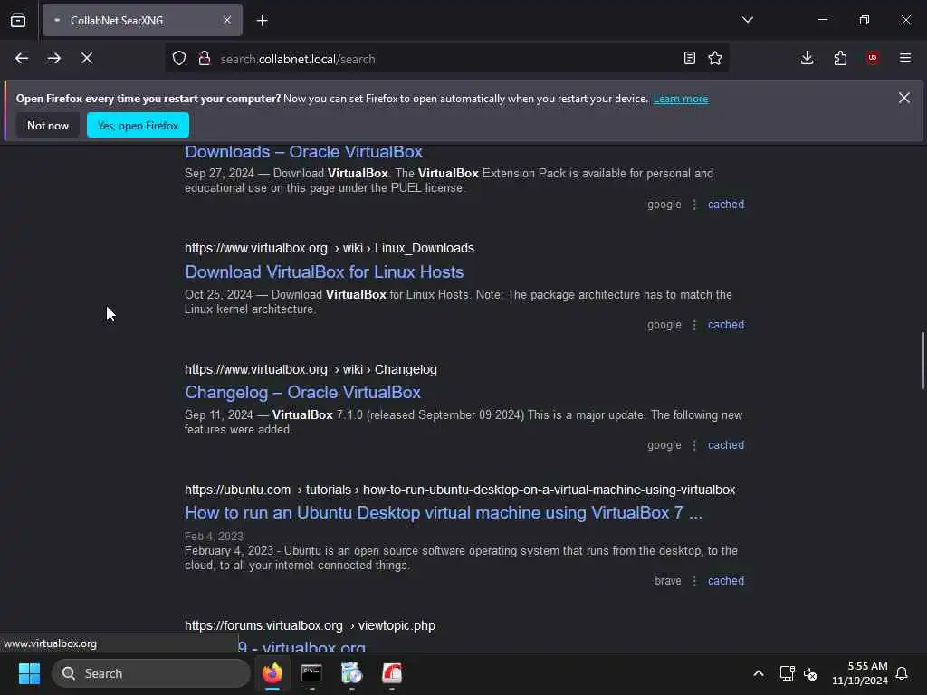This screenshot has width=927, height=695.
Task: Go back one page
Action: coord(22,59)
